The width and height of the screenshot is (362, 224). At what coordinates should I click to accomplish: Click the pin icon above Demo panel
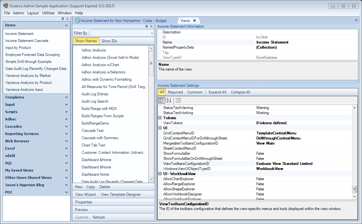63,19
